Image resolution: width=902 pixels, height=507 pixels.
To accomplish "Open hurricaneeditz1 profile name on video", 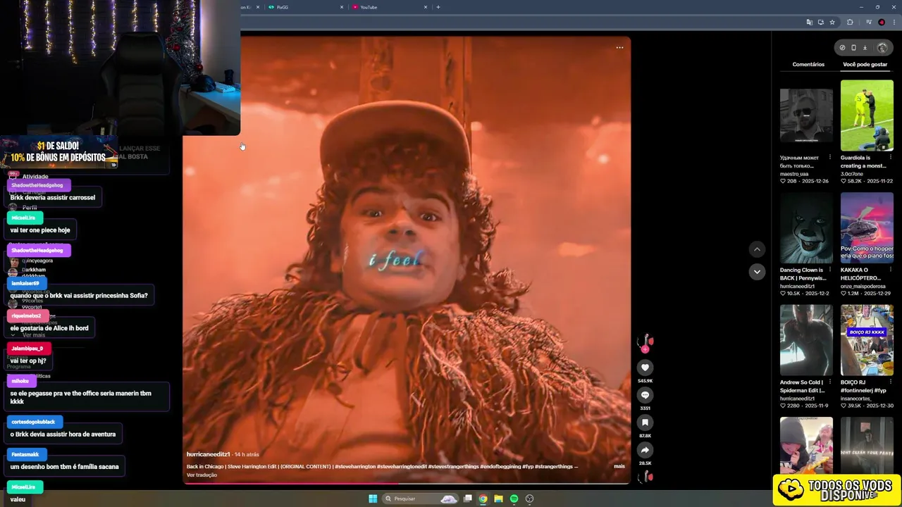I will (208, 454).
